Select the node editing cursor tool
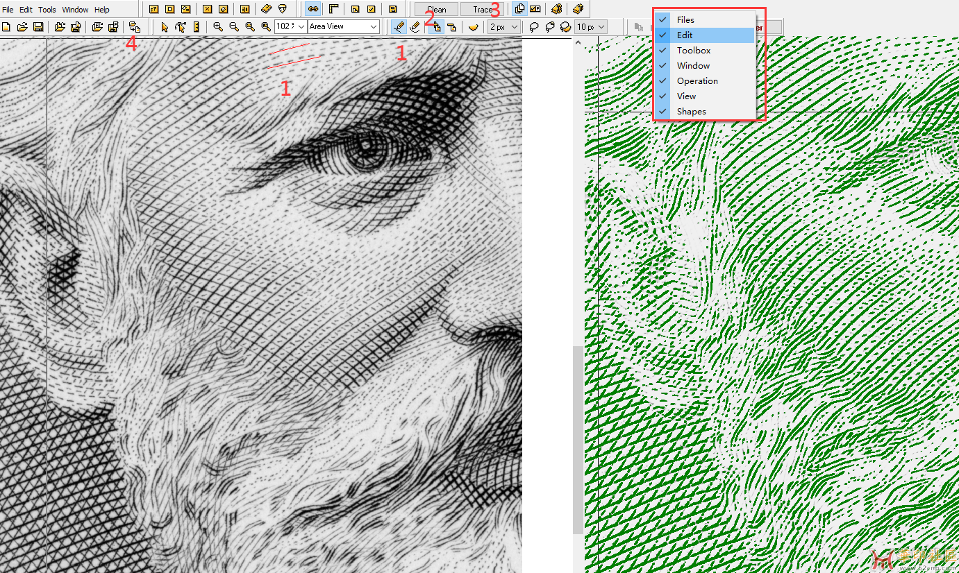The width and height of the screenshot is (959, 573). pos(181,27)
